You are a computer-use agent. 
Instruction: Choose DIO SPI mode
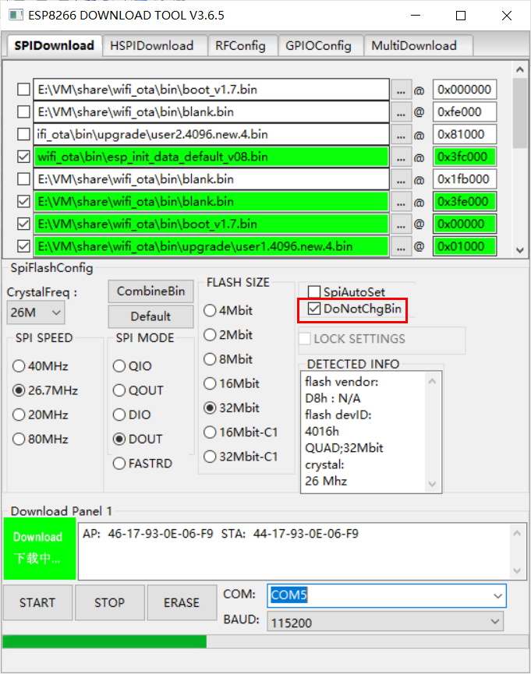coord(119,415)
